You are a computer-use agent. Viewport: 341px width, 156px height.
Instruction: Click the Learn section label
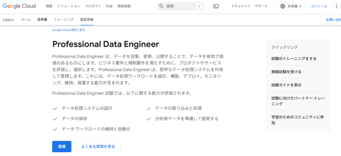click(x=8, y=20)
